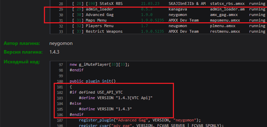The width and height of the screenshot is (267, 127).
Task: Select author "neygomon" in plugin list row 30
Action: coord(178,15)
